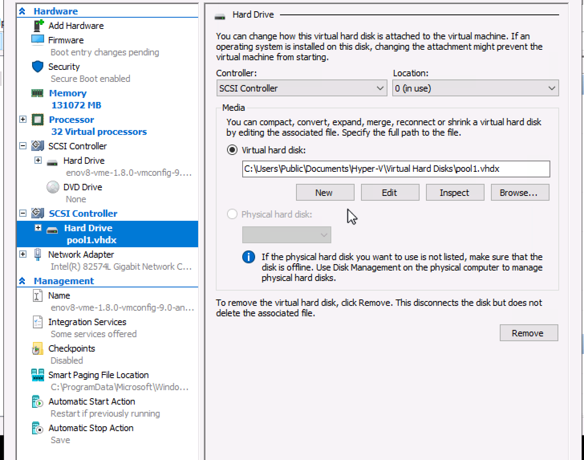
Task: Click the Network Adapter icon
Action: pos(38,254)
